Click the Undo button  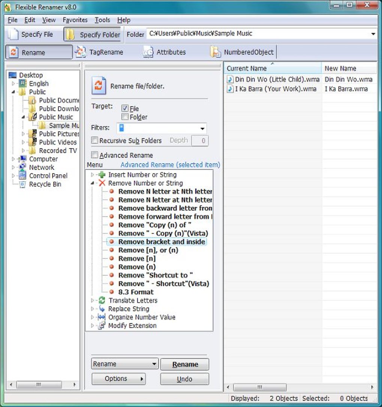click(x=185, y=379)
